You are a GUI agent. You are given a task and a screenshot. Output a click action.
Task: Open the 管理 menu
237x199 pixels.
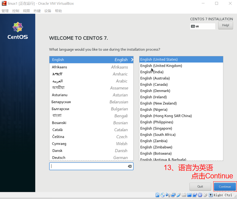click(5, 11)
